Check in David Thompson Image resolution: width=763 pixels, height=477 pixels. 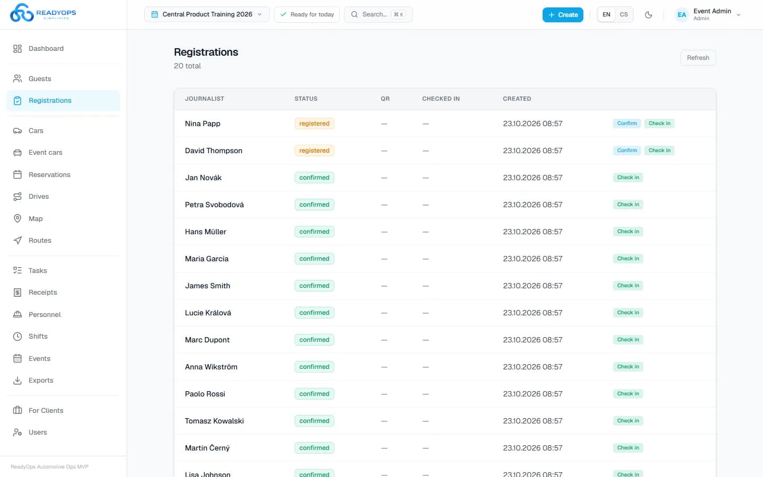659,151
